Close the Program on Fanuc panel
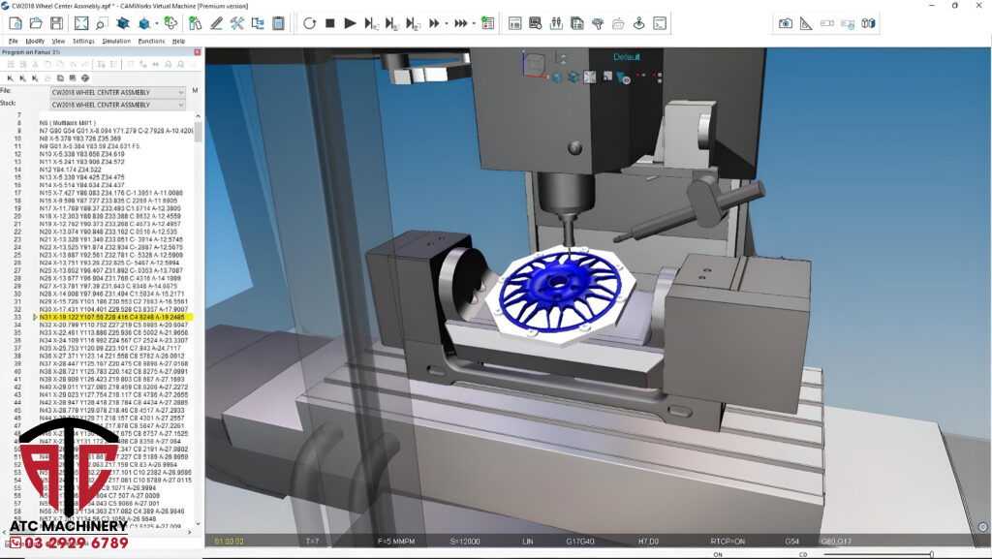Viewport: 992px width, 559px height. click(197, 52)
